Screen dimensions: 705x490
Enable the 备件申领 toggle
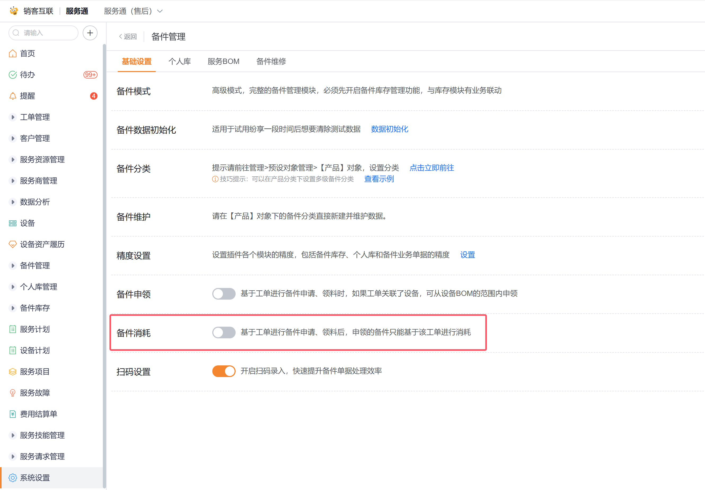click(x=224, y=294)
